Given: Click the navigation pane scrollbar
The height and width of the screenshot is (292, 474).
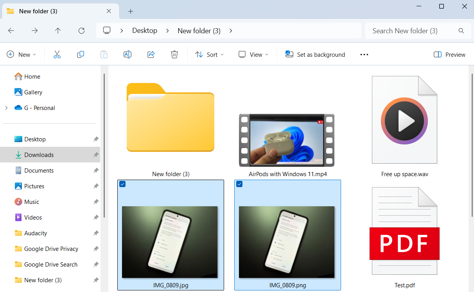Looking at the screenshot, I should pos(104,146).
